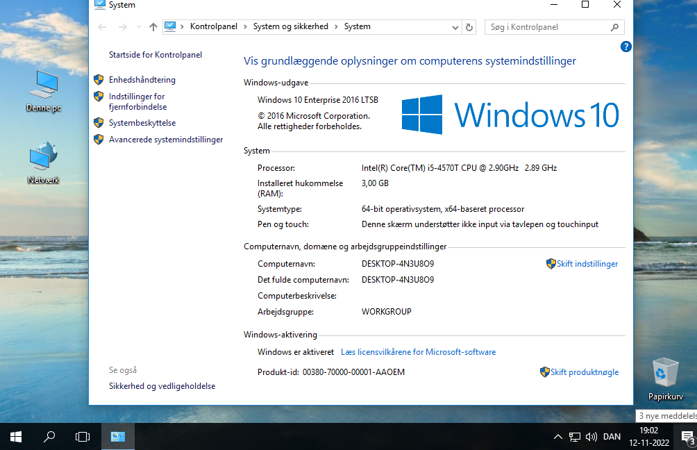This screenshot has width=697, height=450.
Task: Select System og sikkerhed breadcrumb
Action: click(291, 26)
